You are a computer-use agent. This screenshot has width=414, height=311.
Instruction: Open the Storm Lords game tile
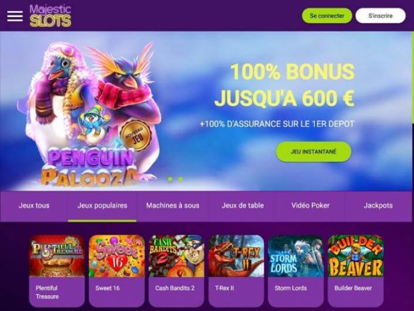[x=296, y=271]
